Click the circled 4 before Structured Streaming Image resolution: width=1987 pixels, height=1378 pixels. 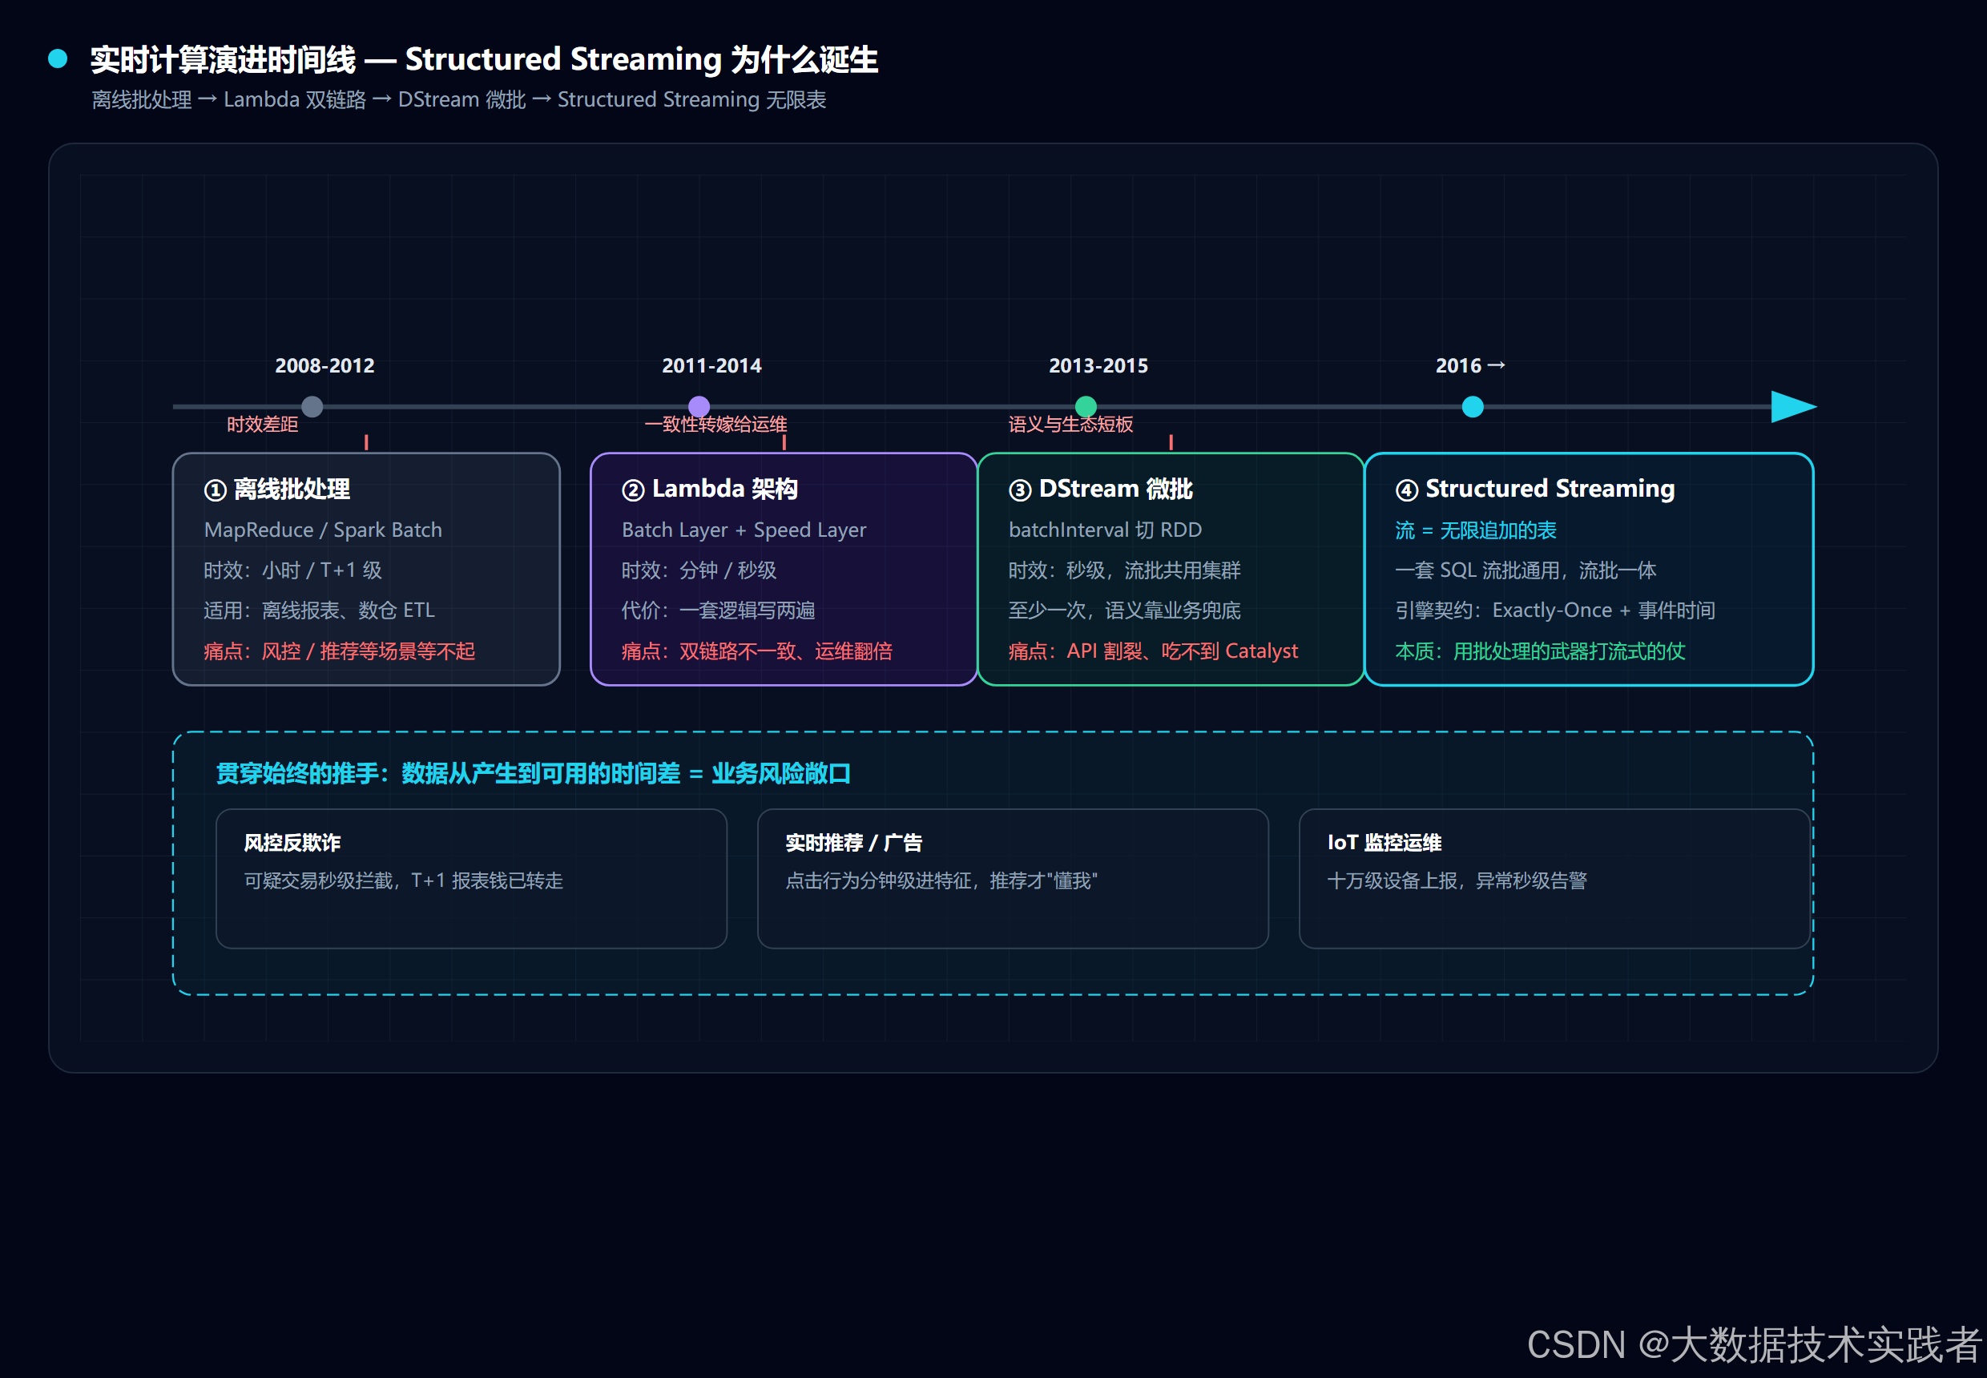(x=1407, y=490)
